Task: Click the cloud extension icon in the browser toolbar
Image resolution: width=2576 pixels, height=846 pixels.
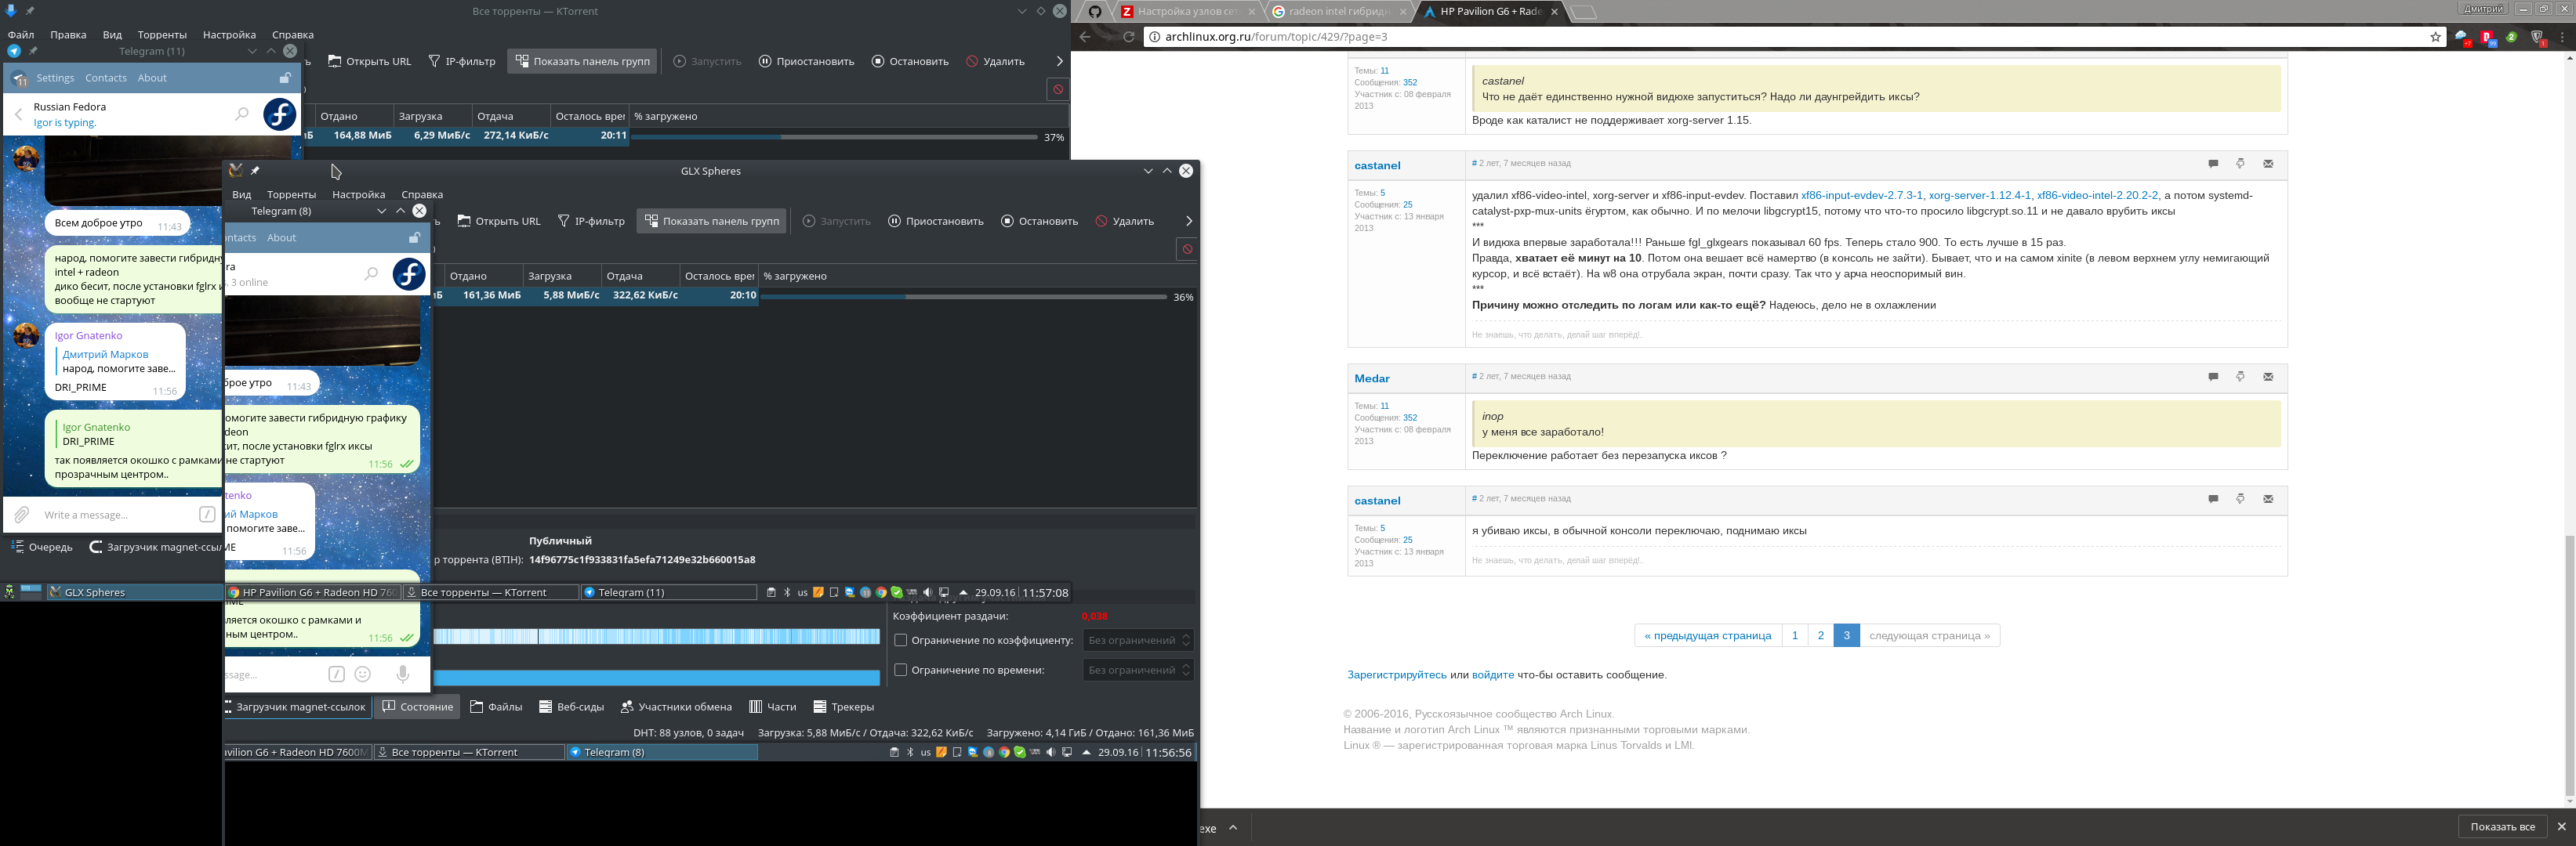Action: click(2463, 38)
